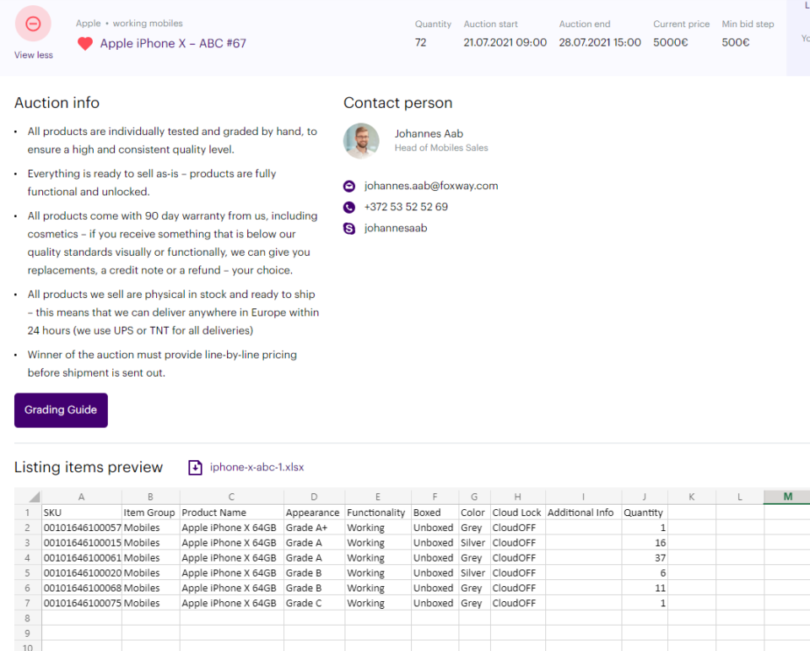
Task: Click the Head of Mobiles Sales title
Action: click(441, 148)
